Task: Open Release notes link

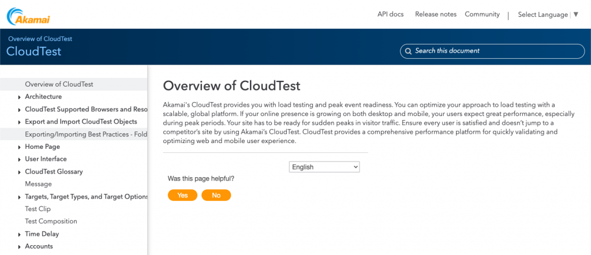Action: point(436,14)
